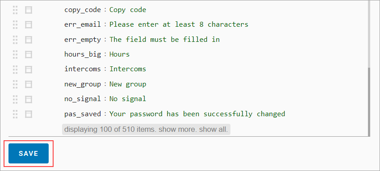Save the translation changes

coord(29,153)
